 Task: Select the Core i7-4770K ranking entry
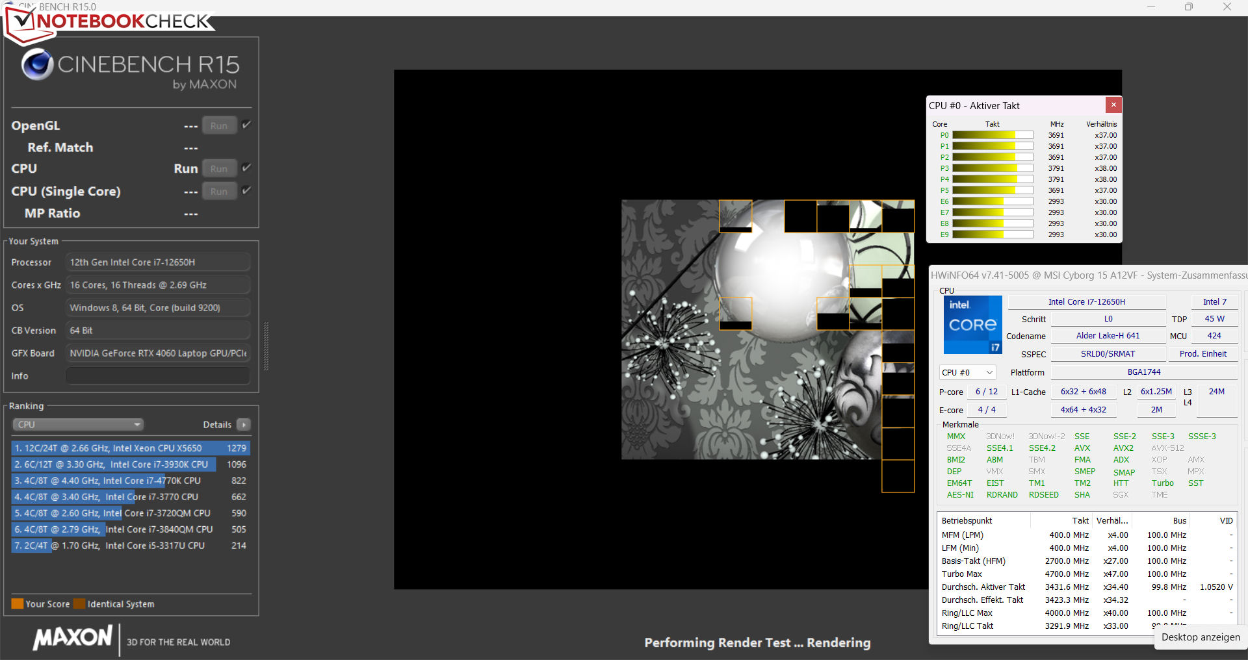click(x=130, y=481)
